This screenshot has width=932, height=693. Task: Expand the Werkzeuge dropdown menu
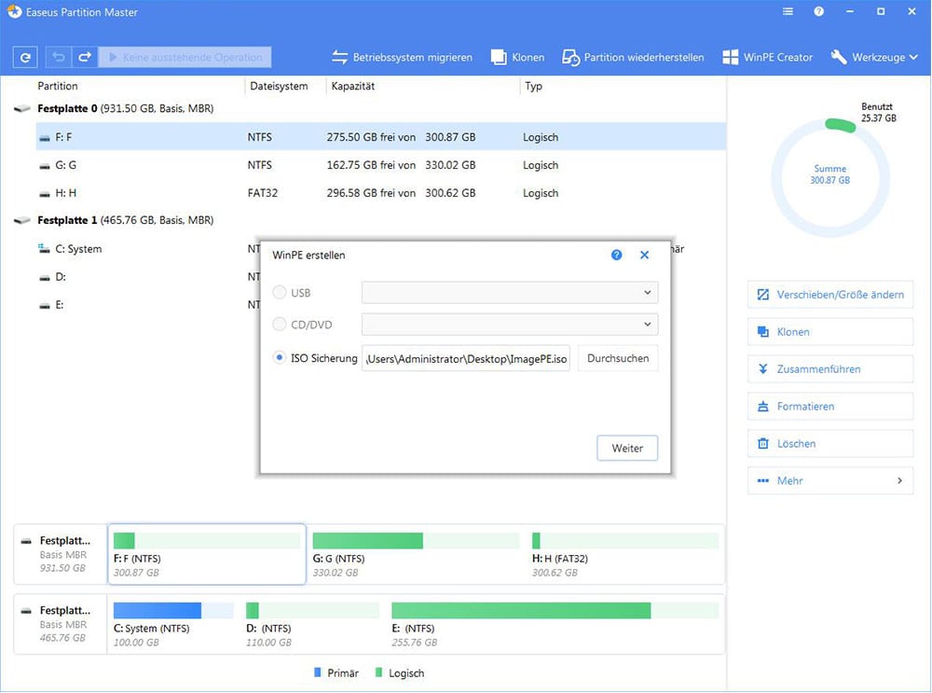pyautogui.click(x=874, y=57)
